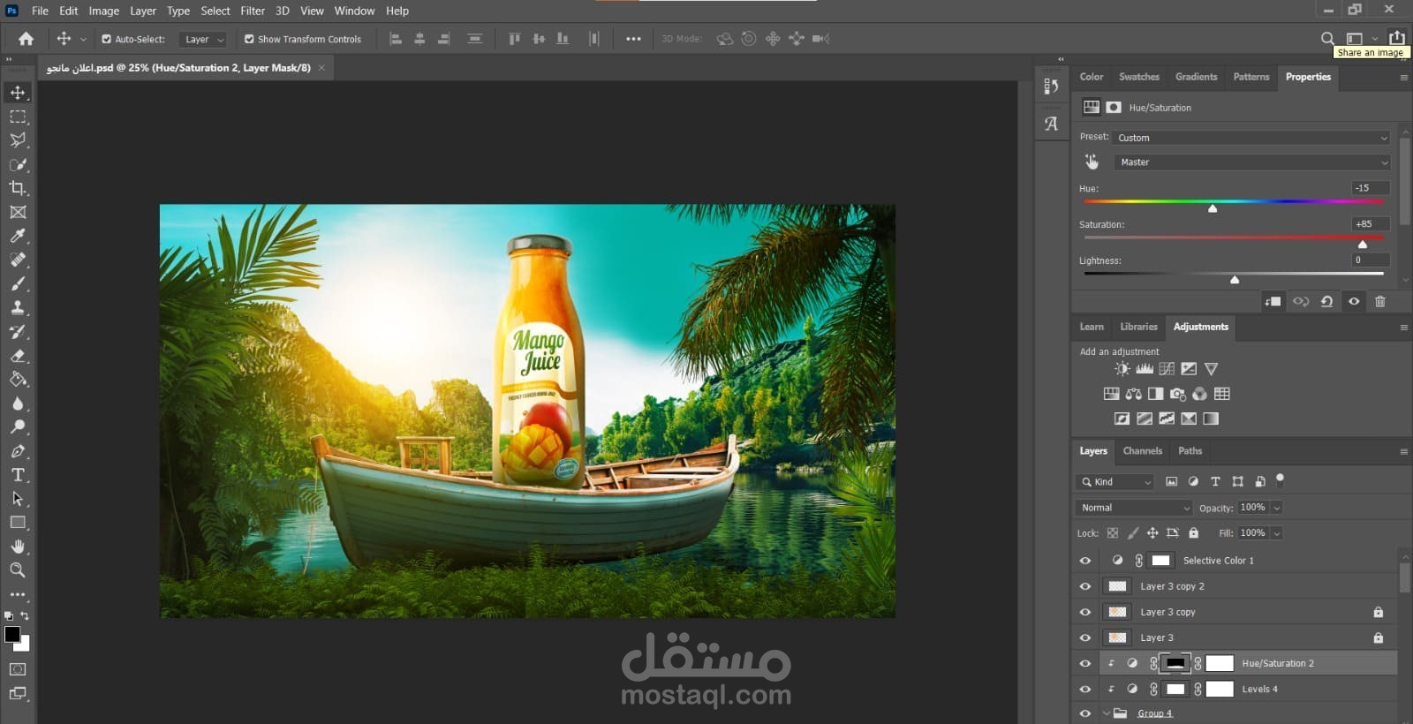Select the Quick Selection tool
Viewport: 1413px width, 724px height.
(x=18, y=164)
